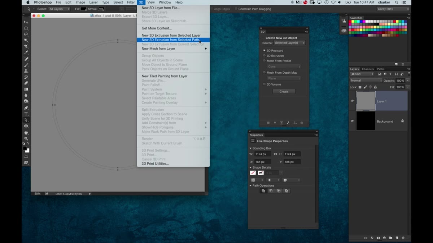
Task: Choose the 3D Postcard radio option
Action: [264, 51]
